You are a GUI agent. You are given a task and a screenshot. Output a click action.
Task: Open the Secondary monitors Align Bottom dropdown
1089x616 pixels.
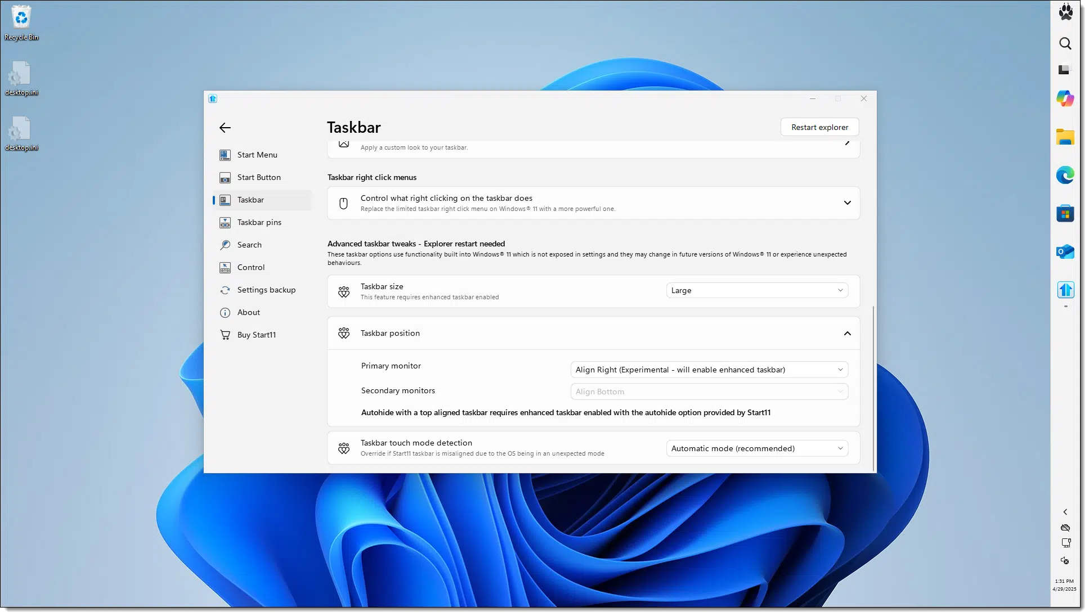coord(709,392)
